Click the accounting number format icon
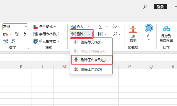This screenshot has height=106, width=177. [x=6, y=34]
